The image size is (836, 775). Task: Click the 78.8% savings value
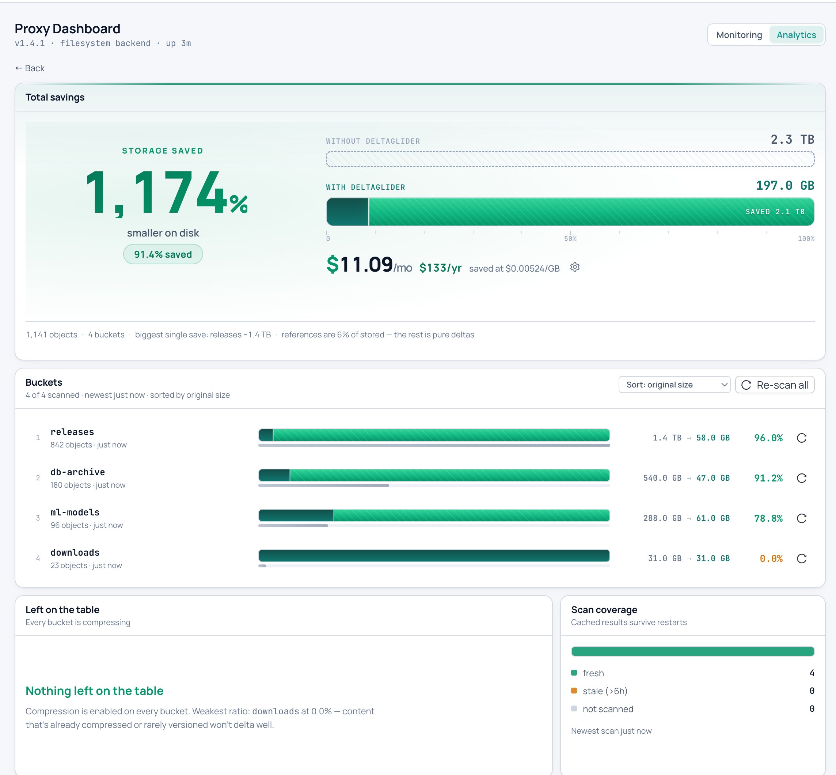(x=768, y=518)
